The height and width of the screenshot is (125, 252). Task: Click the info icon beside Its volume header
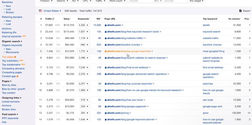point(241,18)
